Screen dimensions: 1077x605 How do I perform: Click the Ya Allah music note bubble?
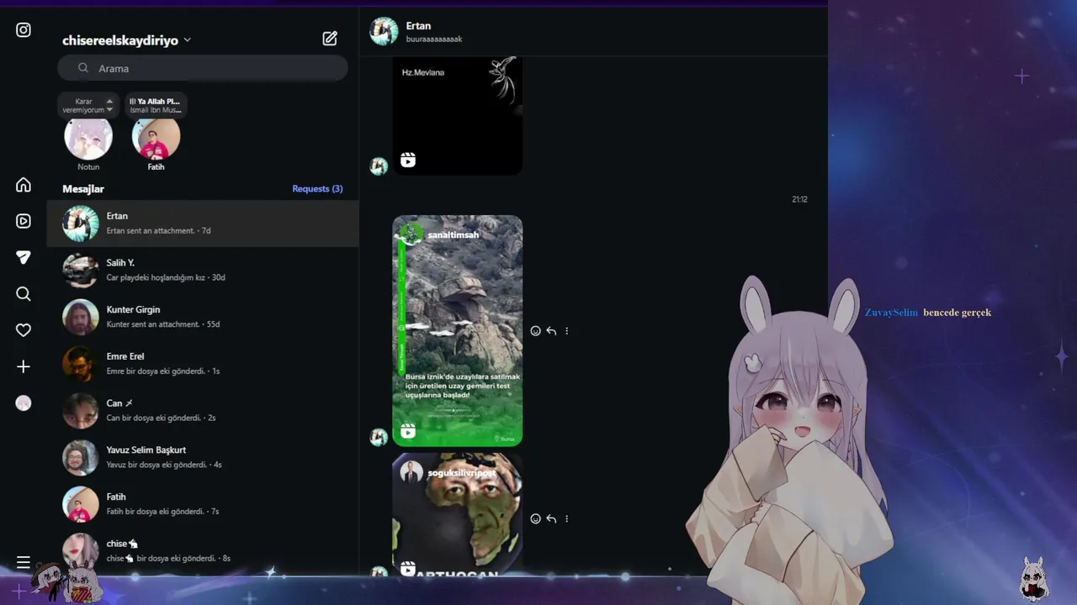pyautogui.click(x=156, y=105)
